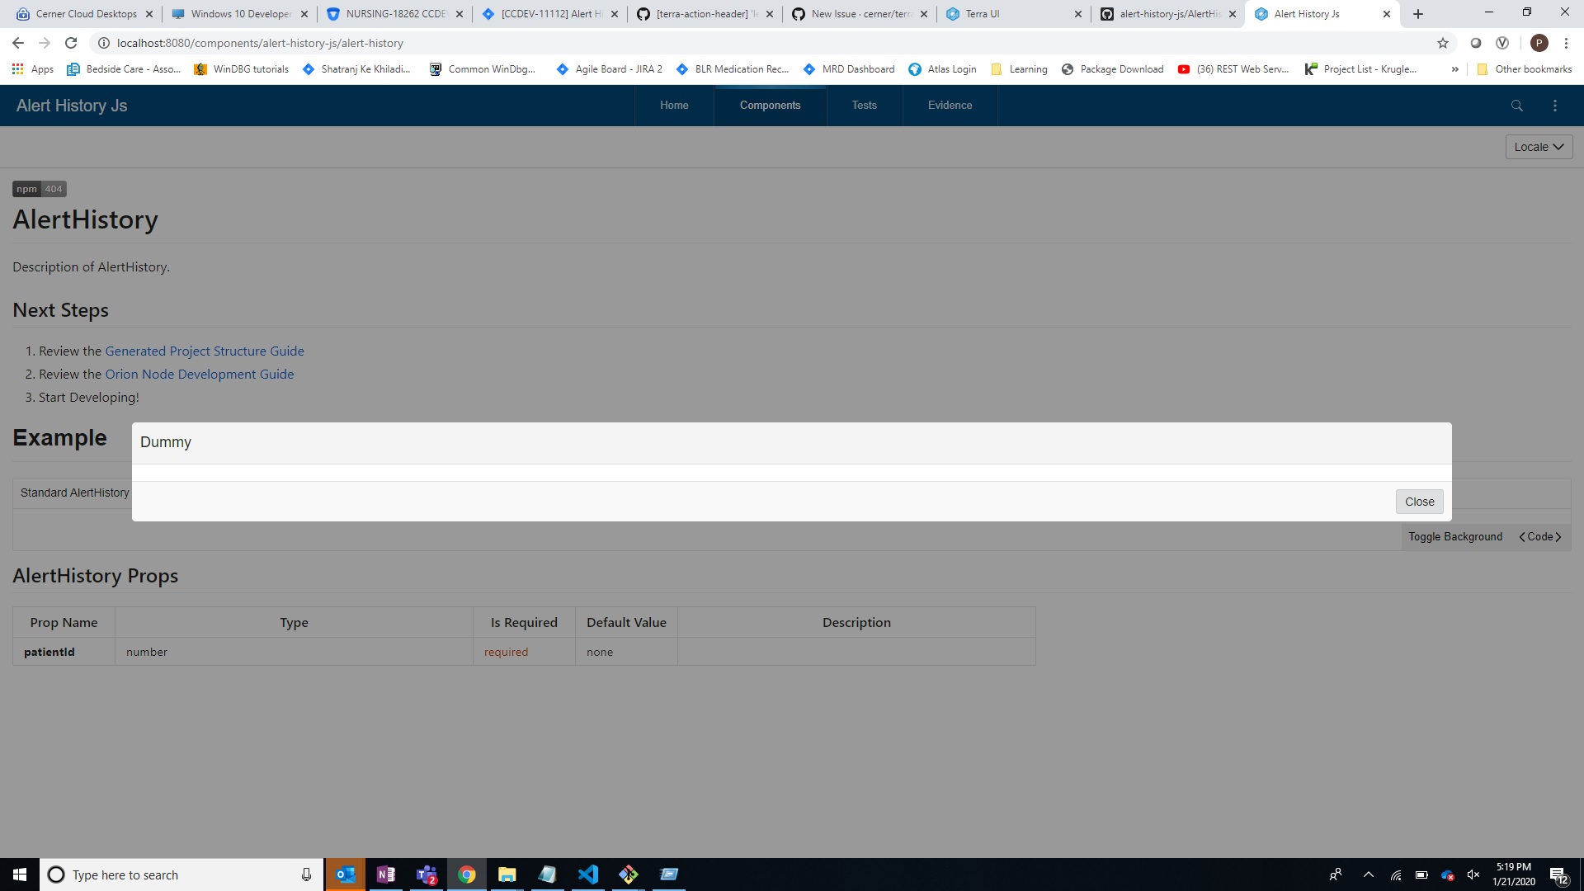Toggle the speaker volume icon in system tray
The height and width of the screenshot is (891, 1584).
1473,874
